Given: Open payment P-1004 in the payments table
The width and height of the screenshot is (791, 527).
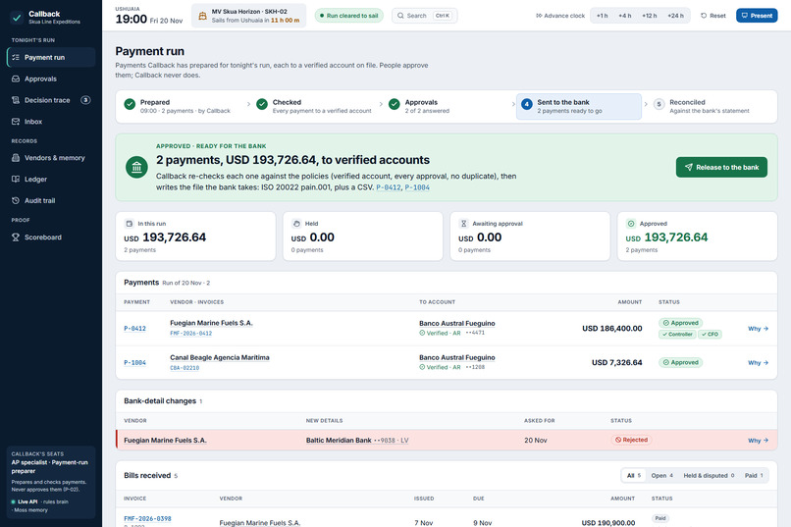Looking at the screenshot, I should [x=134, y=362].
